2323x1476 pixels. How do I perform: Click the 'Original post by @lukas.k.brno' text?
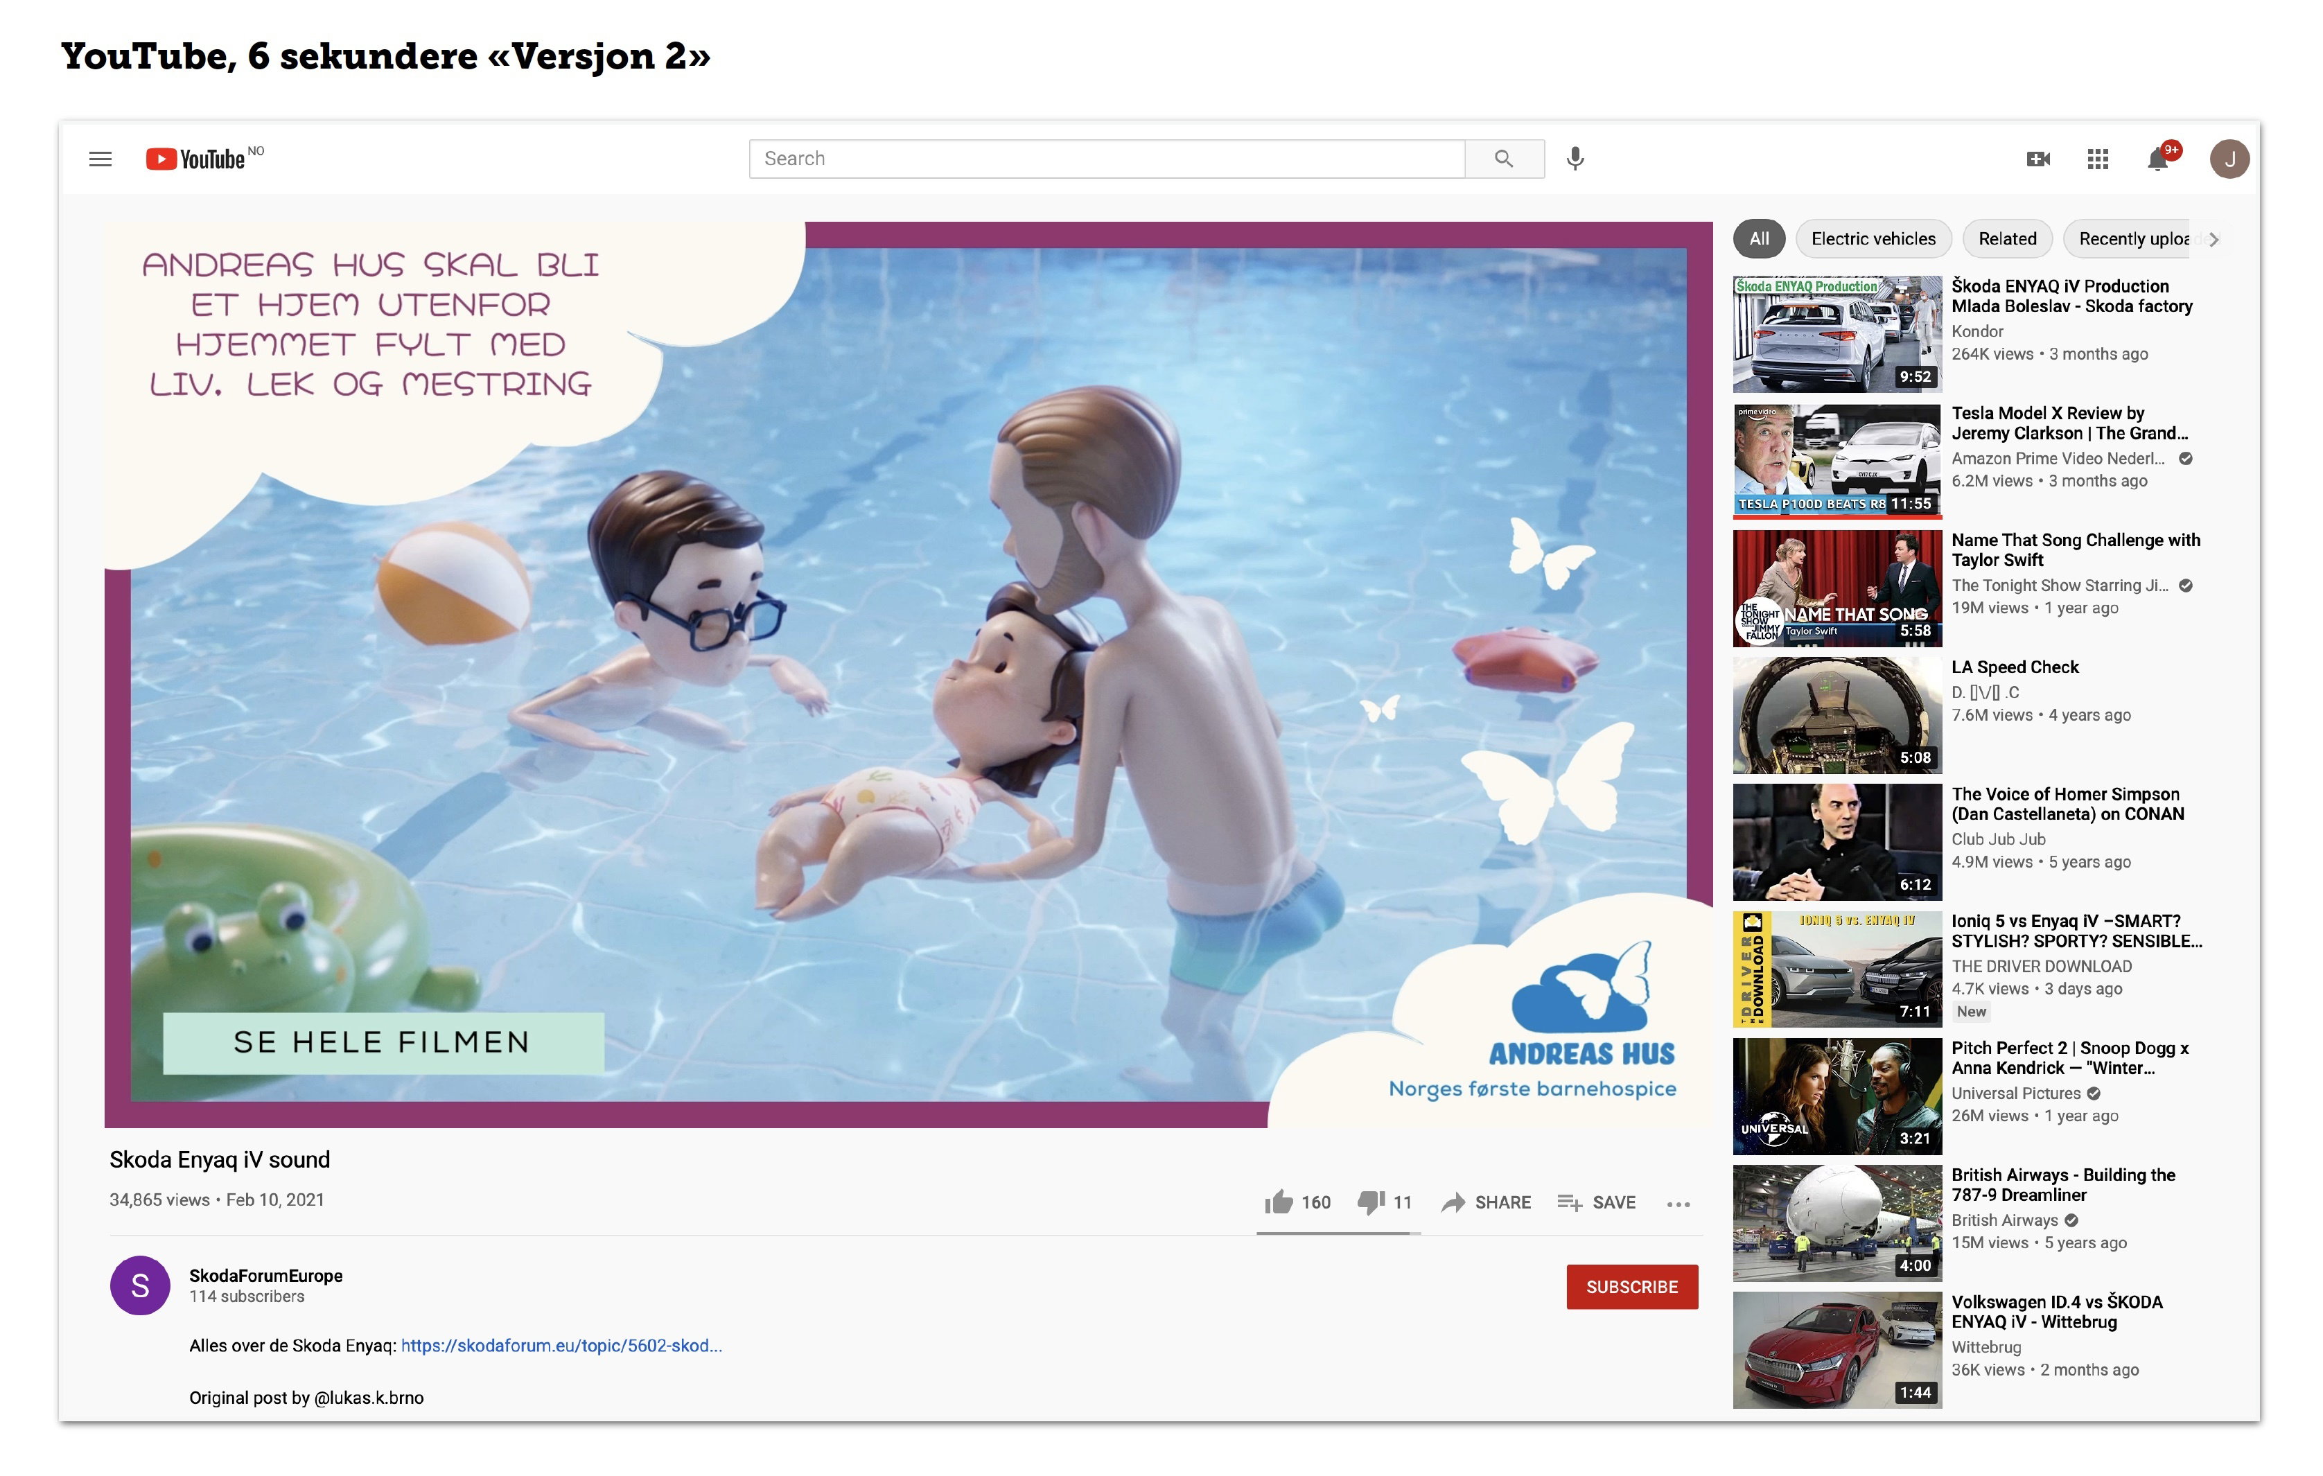tap(307, 1398)
